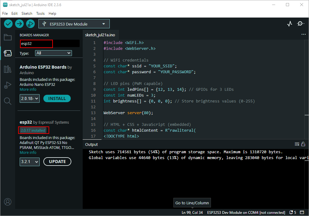
Task: Click the 2.0.17 installed badge
Action: coord(33,130)
